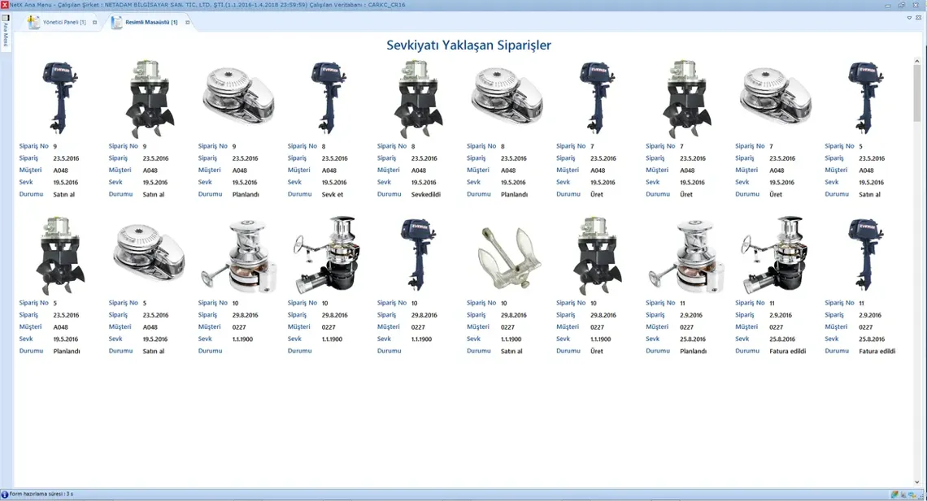This screenshot has height=501, width=927.
Task: Select the chrome windlass image with Sevkedildi neighbor, order 8 Planlandı
Action: point(507,96)
